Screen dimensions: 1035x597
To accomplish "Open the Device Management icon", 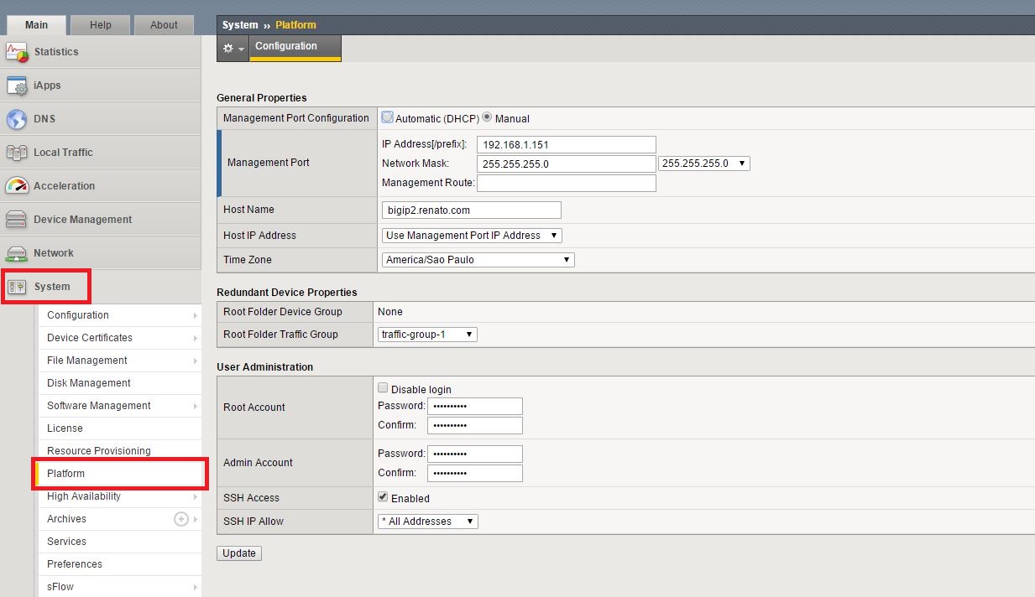I will [18, 220].
